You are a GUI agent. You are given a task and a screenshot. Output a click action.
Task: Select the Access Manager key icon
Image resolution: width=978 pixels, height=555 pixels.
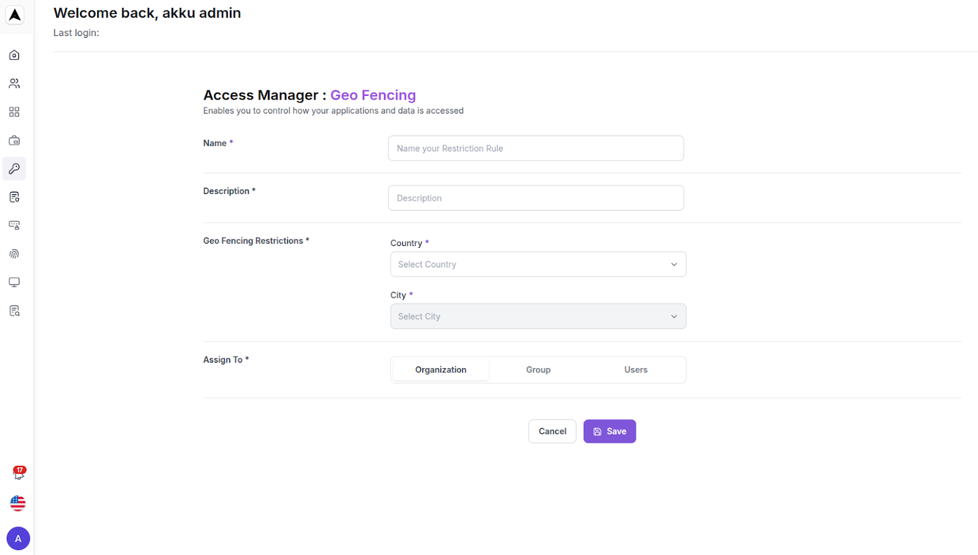(14, 169)
